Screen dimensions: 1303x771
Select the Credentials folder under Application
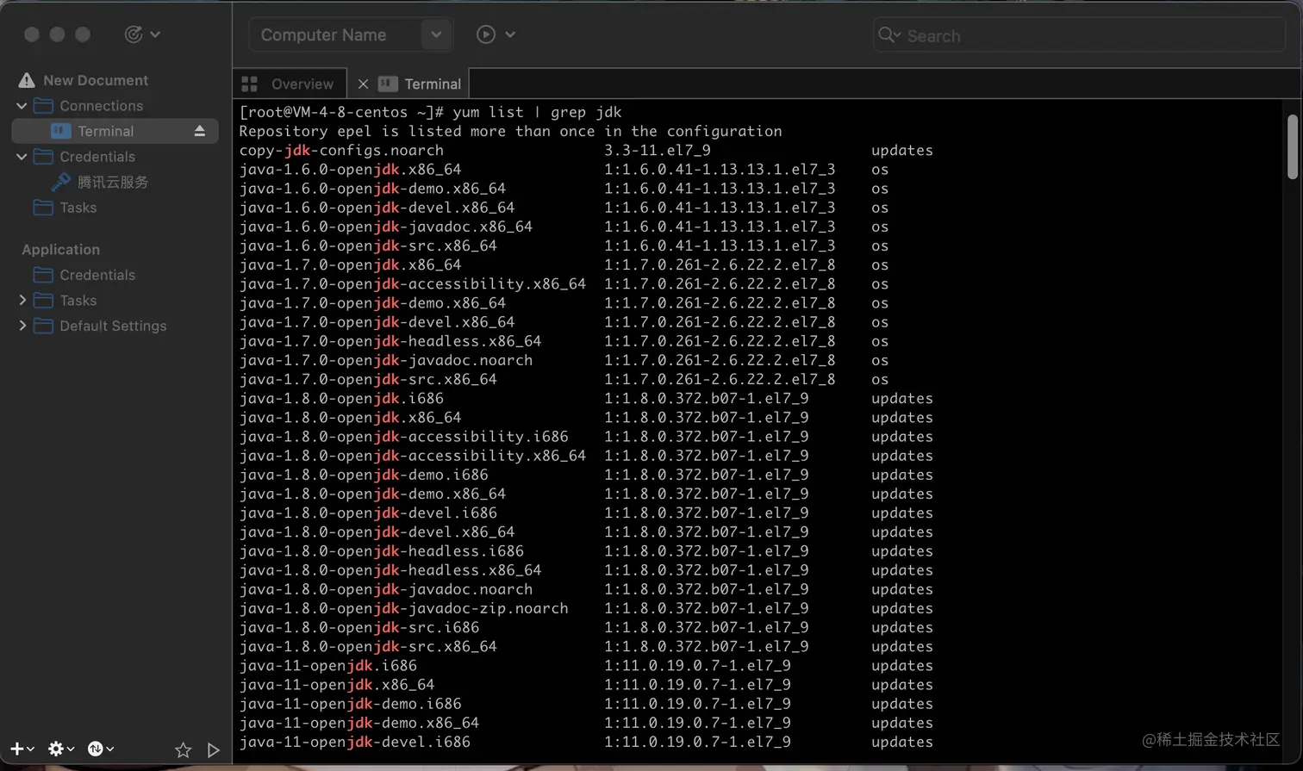coord(84,275)
